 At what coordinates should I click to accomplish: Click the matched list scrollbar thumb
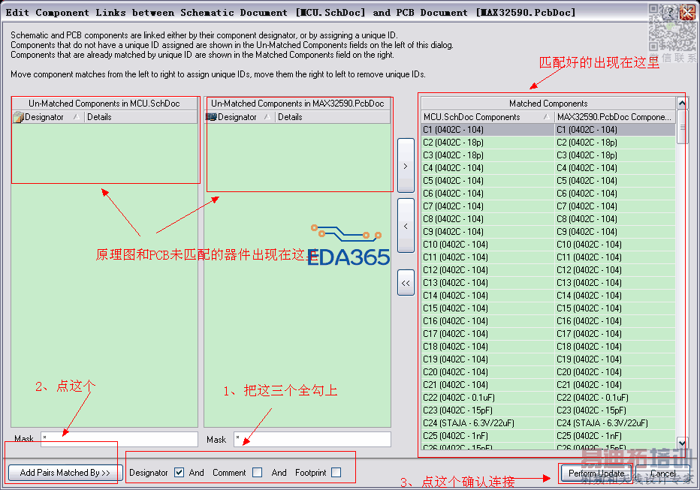[682, 127]
